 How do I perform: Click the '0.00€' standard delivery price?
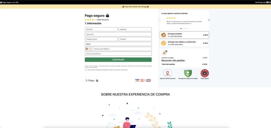point(205,35)
